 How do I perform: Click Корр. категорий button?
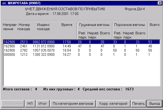(113, 103)
